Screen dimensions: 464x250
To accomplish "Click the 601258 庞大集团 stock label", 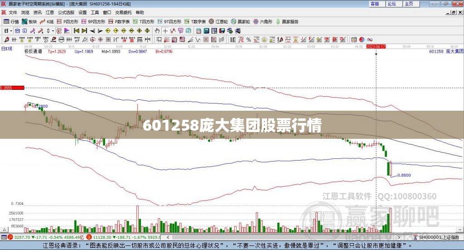I will [446, 51].
